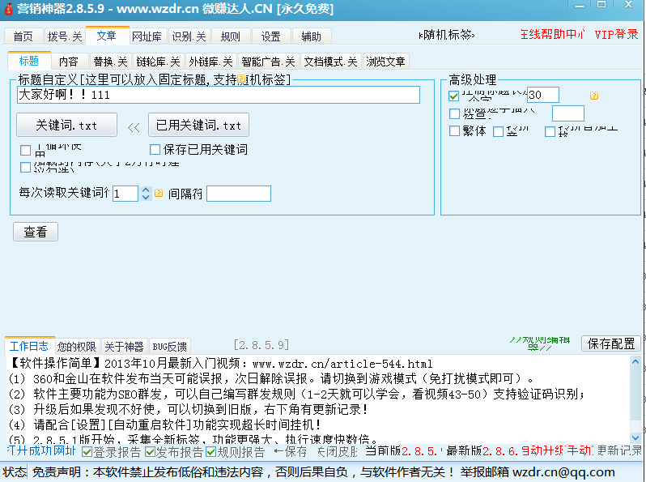Switch to the 拨号.关 tab
The width and height of the screenshot is (646, 482).
(x=65, y=36)
